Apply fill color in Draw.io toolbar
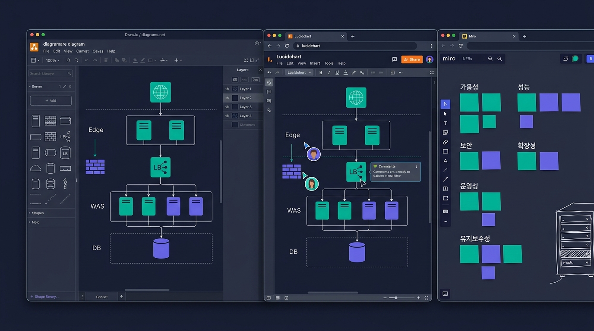This screenshot has height=331, width=594. pyautogui.click(x=135, y=60)
